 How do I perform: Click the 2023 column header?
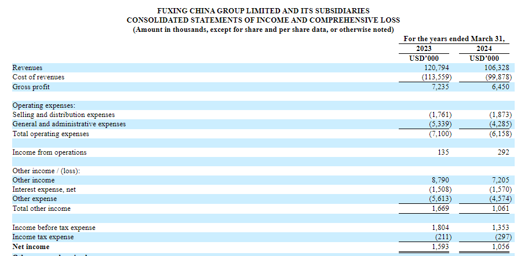pyautogui.click(x=424, y=49)
